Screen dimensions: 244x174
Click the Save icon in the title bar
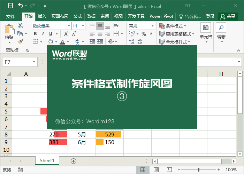[x=10, y=6]
